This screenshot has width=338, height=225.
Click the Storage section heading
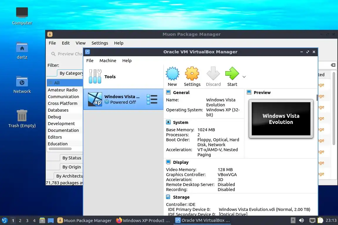[x=181, y=197]
